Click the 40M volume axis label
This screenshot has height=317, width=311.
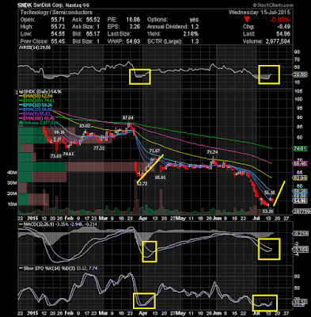tap(12, 173)
